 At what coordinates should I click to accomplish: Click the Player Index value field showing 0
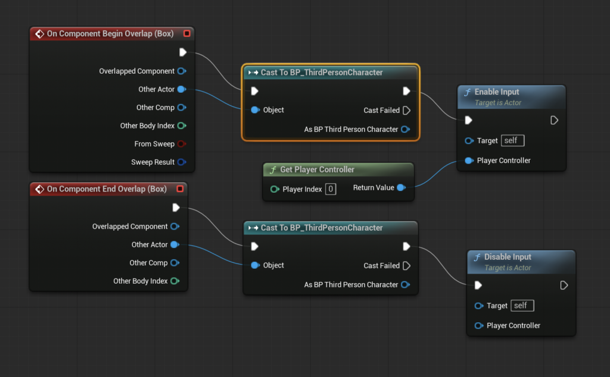(331, 190)
